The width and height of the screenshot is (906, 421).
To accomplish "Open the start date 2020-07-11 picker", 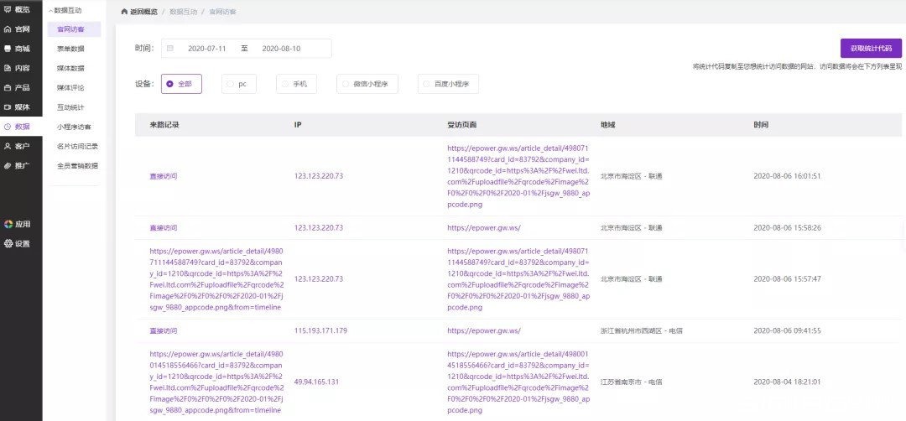I will tap(206, 49).
